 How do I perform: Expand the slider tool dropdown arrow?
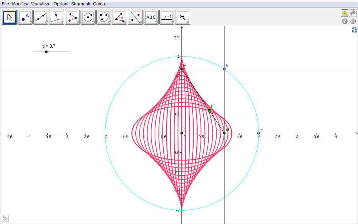172,23
